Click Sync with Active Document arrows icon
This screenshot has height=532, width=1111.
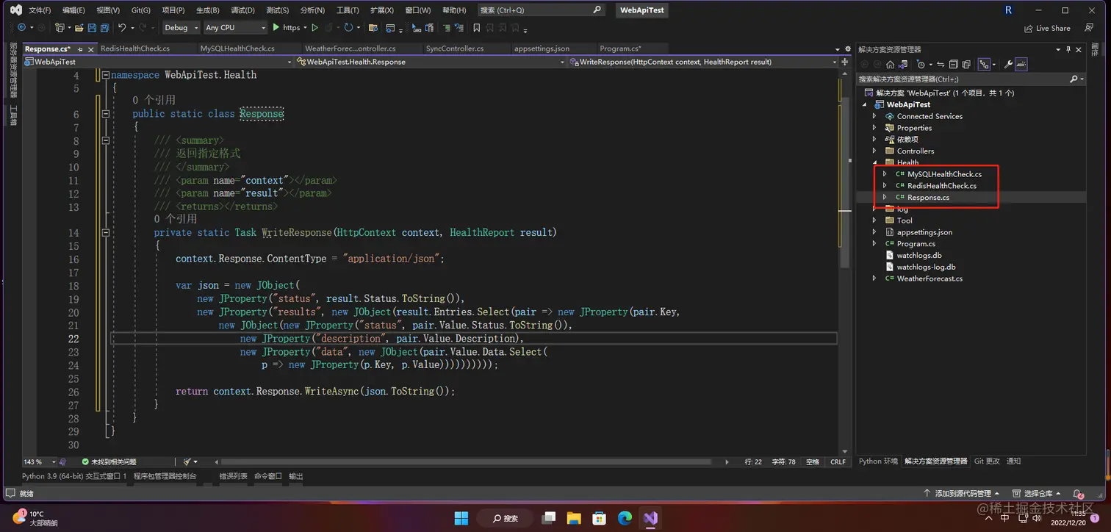941,65
